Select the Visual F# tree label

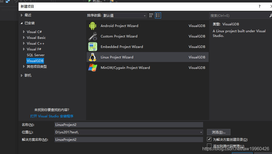[34, 49]
